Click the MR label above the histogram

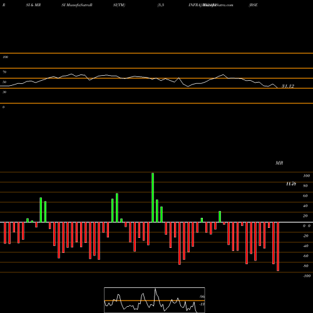pos(279,163)
